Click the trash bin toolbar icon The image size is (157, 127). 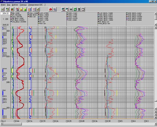coord(79,9)
